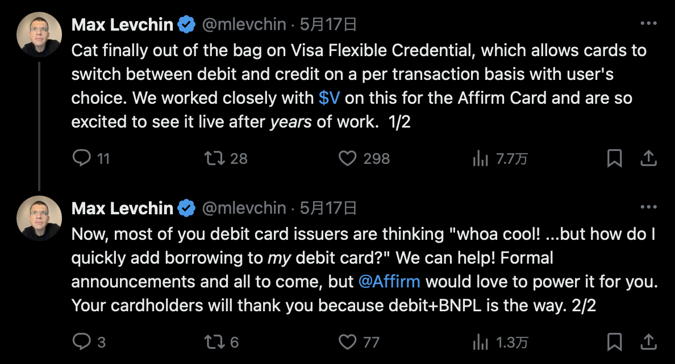
Task: Bookmark the second tweet
Action: point(615,342)
